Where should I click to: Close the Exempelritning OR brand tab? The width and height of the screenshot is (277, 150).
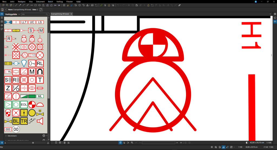(71, 14)
